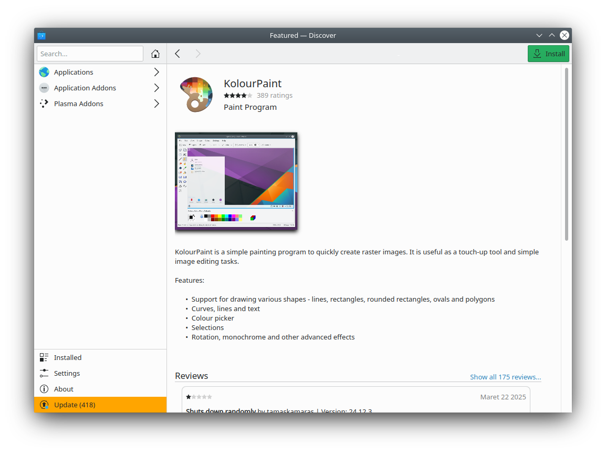Navigate forward with the right arrow
The height and width of the screenshot is (453, 606).
[198, 54]
